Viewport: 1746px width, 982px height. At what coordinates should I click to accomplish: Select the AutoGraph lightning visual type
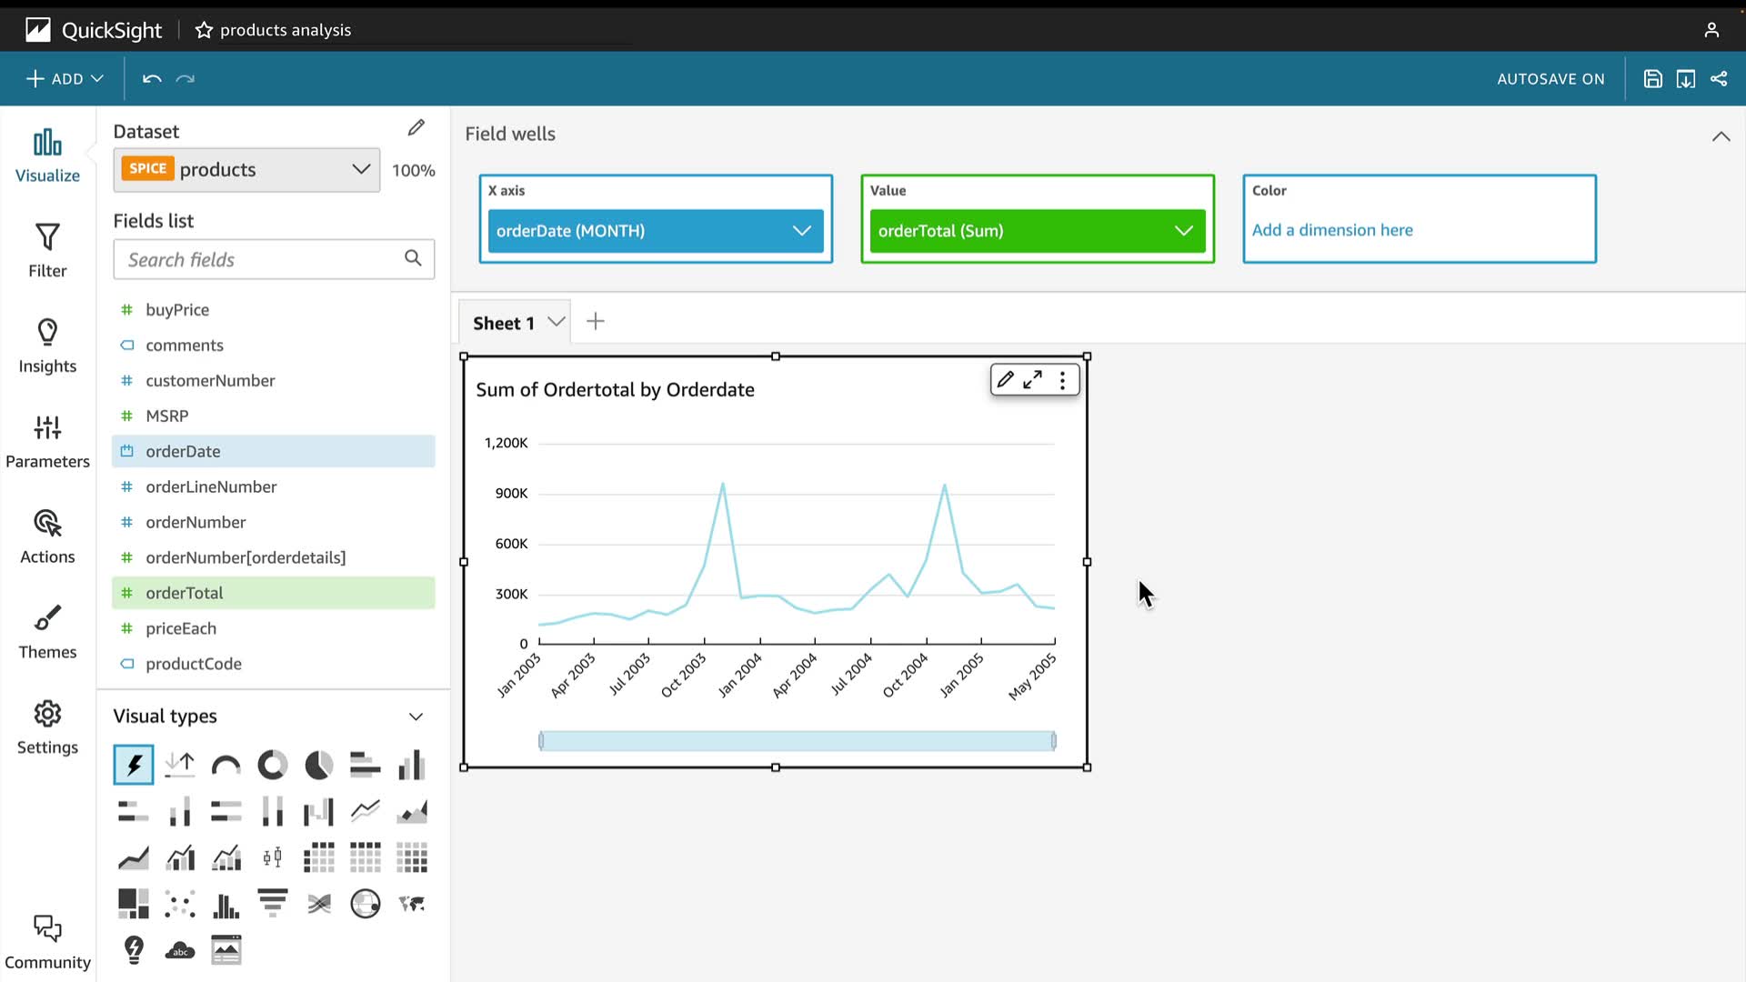click(134, 766)
